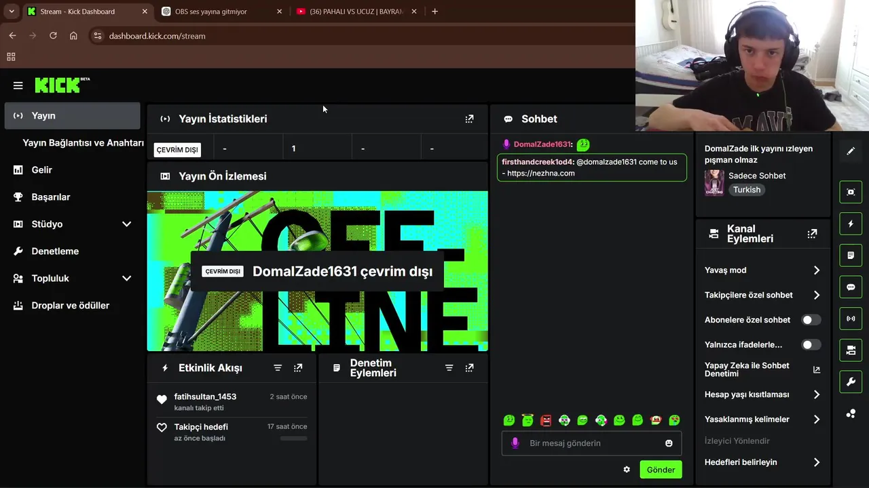Toggle the lightning activity feed rail icon
Screen dimensions: 869x488
pyautogui.click(x=851, y=224)
